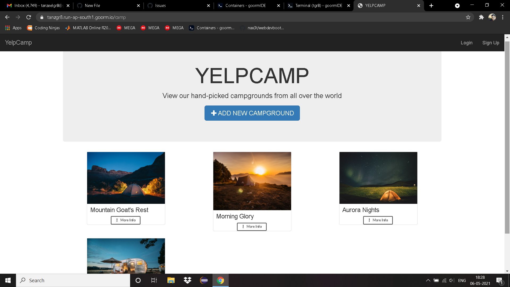
Task: Bookmark this page using the star icon
Action: (468, 17)
